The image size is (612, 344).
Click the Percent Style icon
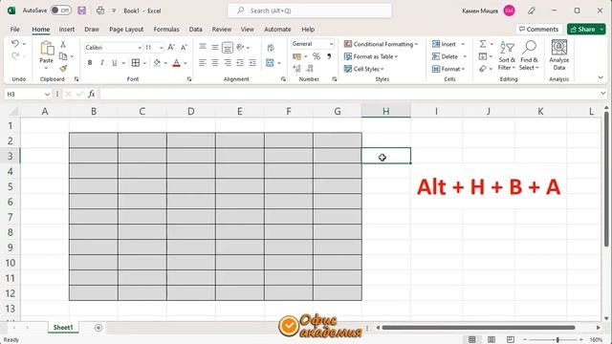tap(317, 56)
